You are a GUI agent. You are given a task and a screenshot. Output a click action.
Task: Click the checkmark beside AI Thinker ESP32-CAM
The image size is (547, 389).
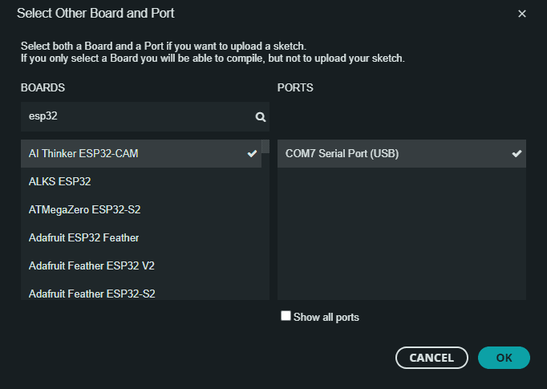252,153
